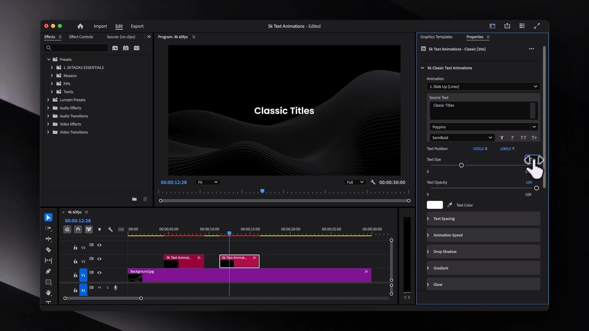This screenshot has height=331, width=589.
Task: Select the Pen tool
Action: (48, 271)
